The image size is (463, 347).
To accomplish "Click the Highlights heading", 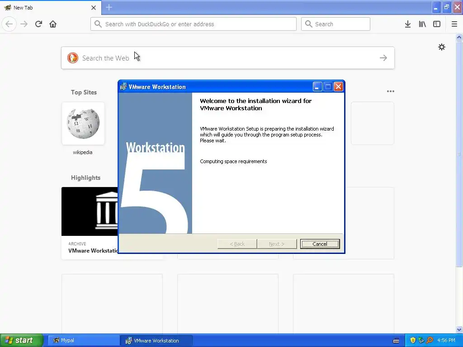I will 85,178.
